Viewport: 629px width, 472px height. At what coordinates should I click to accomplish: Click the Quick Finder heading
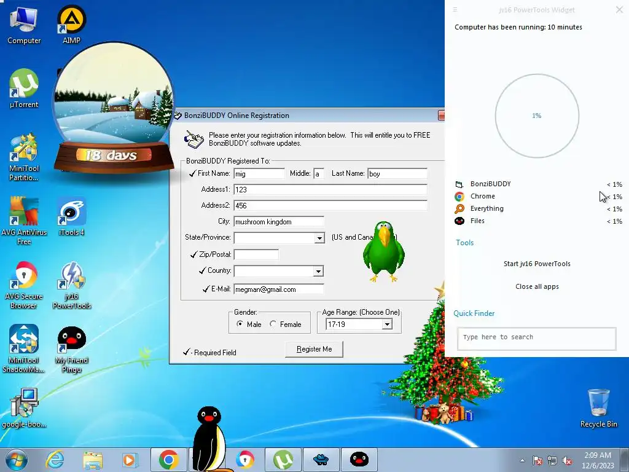tap(474, 313)
